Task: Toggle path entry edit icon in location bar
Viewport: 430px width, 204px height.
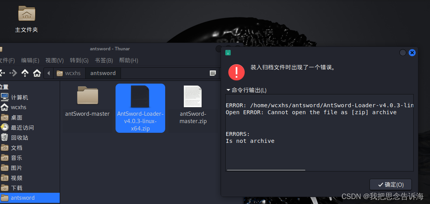Action: (x=213, y=73)
